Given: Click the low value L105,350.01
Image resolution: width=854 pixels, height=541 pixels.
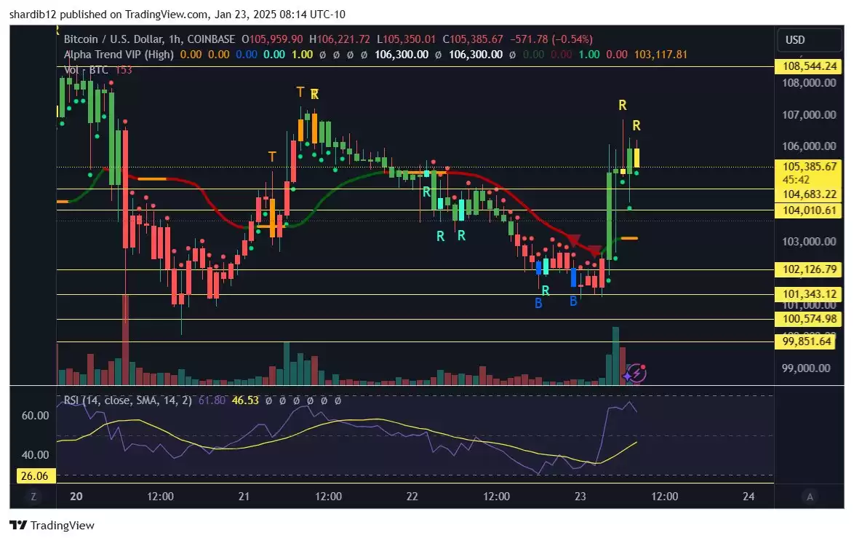Looking at the screenshot, I should (407, 39).
